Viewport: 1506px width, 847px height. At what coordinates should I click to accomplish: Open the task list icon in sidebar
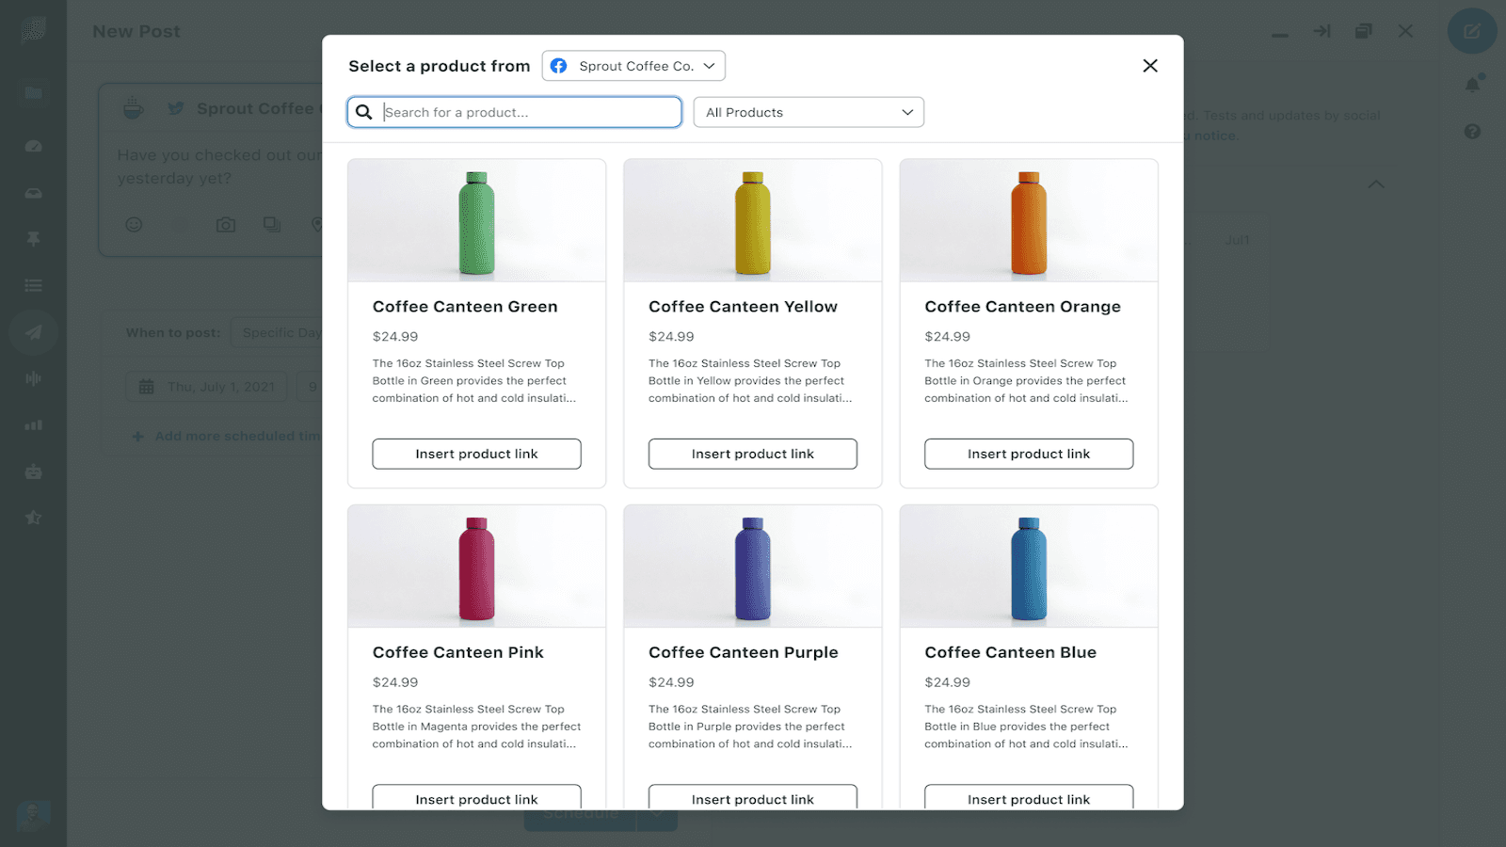[x=33, y=284]
